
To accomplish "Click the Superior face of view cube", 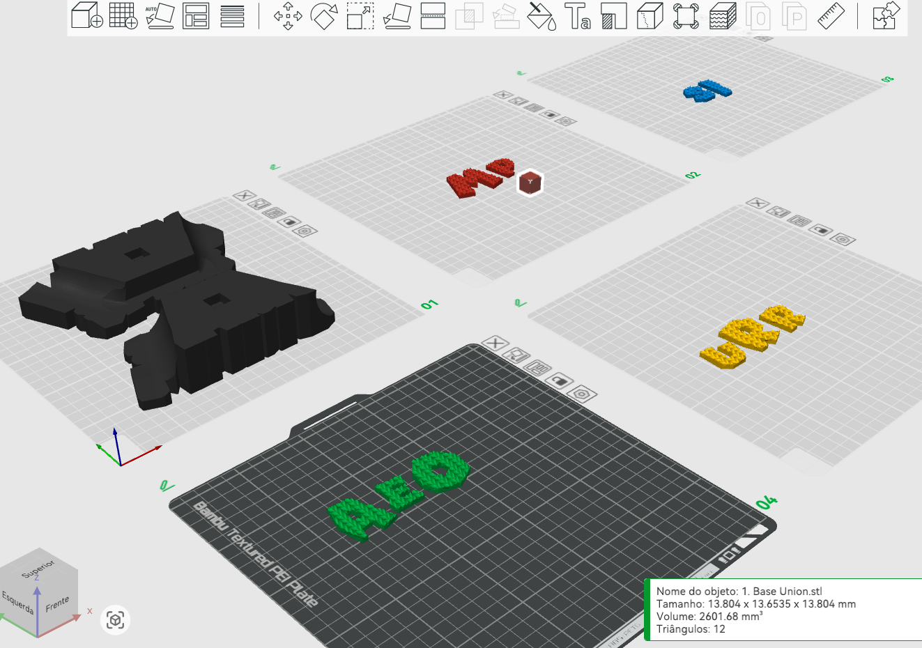I will [x=38, y=569].
